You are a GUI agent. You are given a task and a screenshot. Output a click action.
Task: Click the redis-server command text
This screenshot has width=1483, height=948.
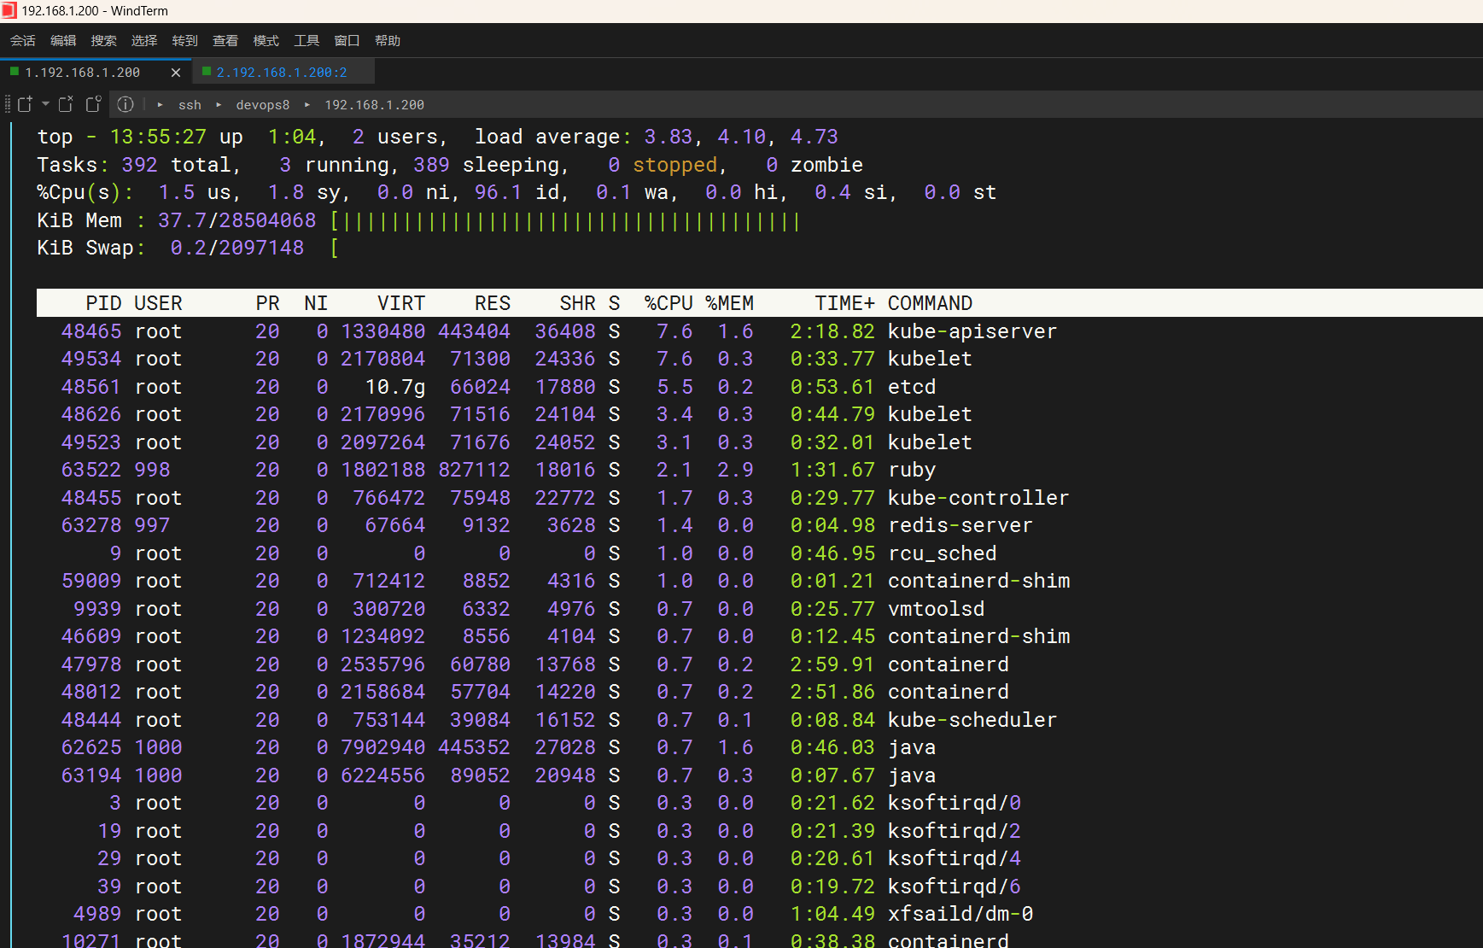(x=960, y=525)
